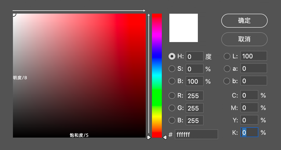The image size is (281, 150).
Task: Click the C cyan percentage field
Action: pos(250,95)
